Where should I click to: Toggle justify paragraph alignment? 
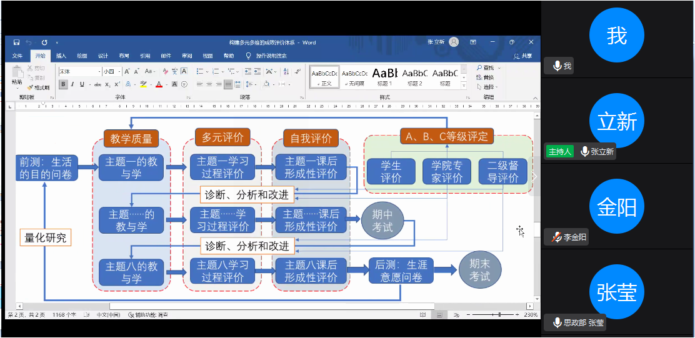coord(228,84)
